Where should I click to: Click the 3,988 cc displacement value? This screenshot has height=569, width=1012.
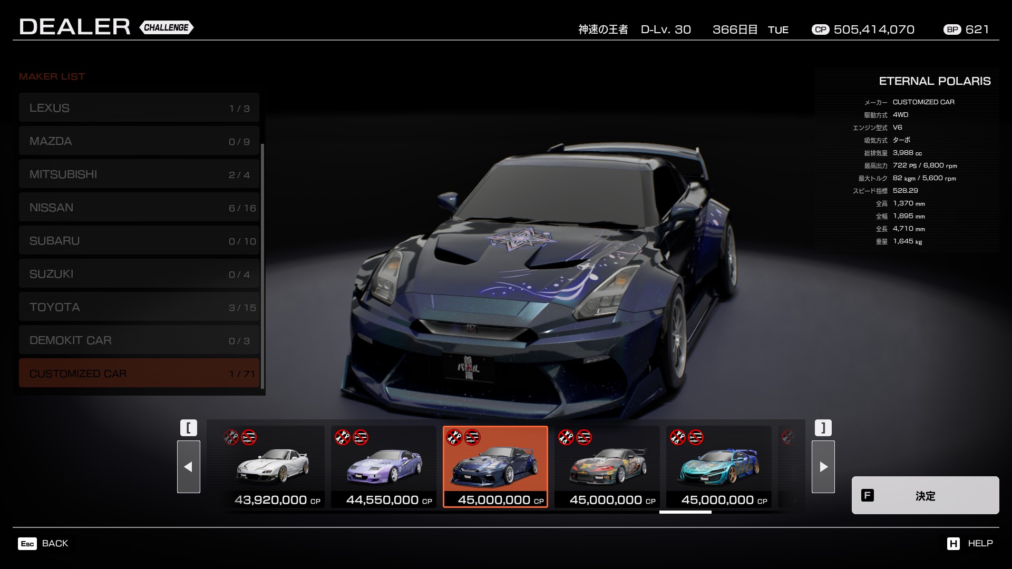908,153
